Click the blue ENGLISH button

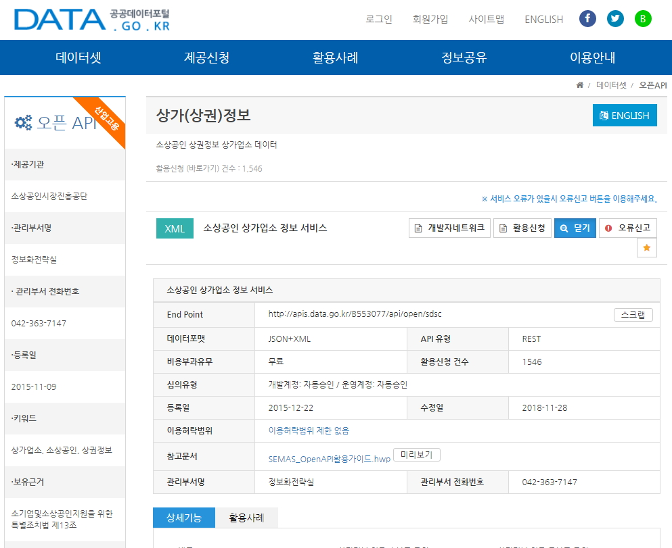tap(625, 115)
